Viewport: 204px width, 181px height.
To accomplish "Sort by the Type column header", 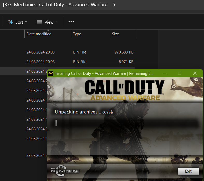I will (x=77, y=34).
